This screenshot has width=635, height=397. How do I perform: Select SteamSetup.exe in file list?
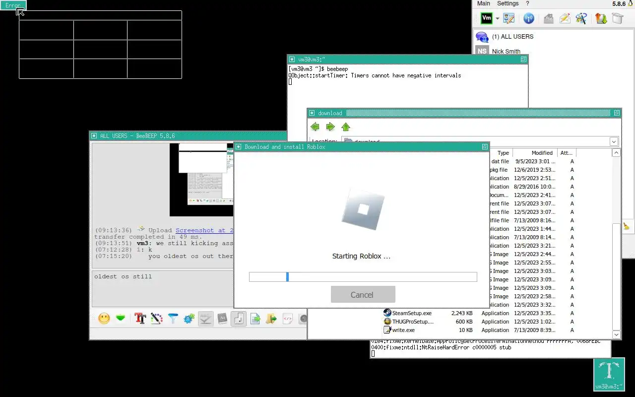[412, 313]
